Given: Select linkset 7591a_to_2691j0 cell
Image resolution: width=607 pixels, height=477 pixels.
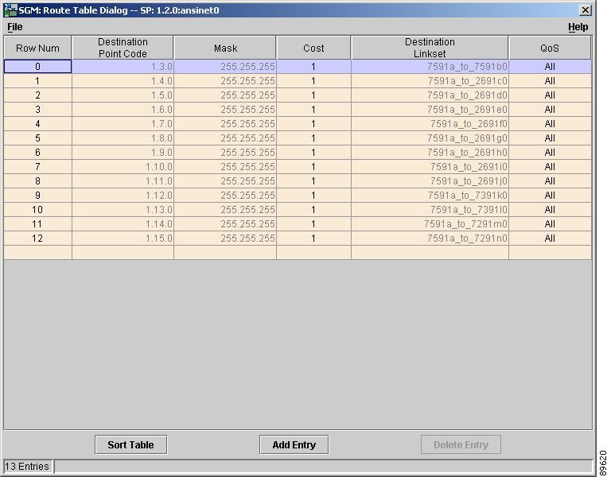Looking at the screenshot, I should click(430, 181).
